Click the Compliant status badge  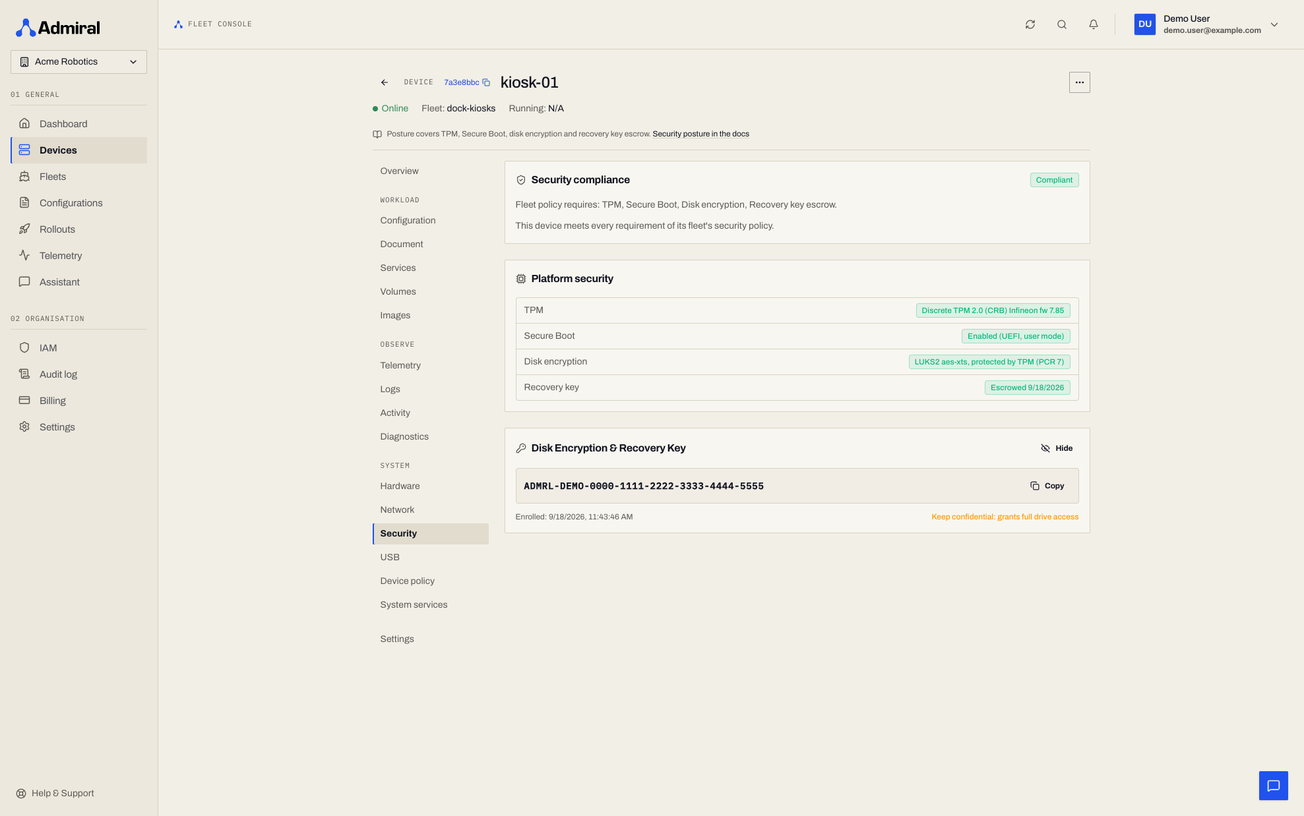point(1054,180)
